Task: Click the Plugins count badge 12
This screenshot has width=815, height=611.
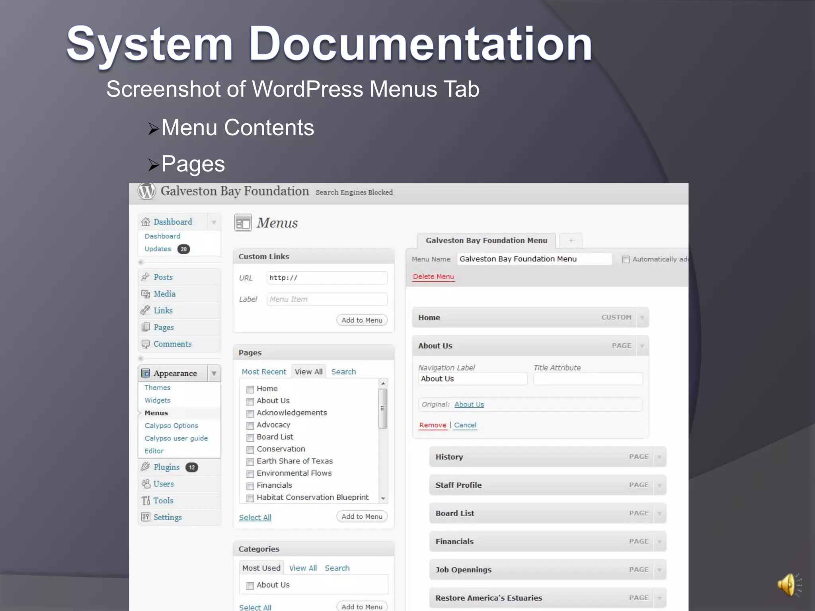Action: click(x=192, y=467)
